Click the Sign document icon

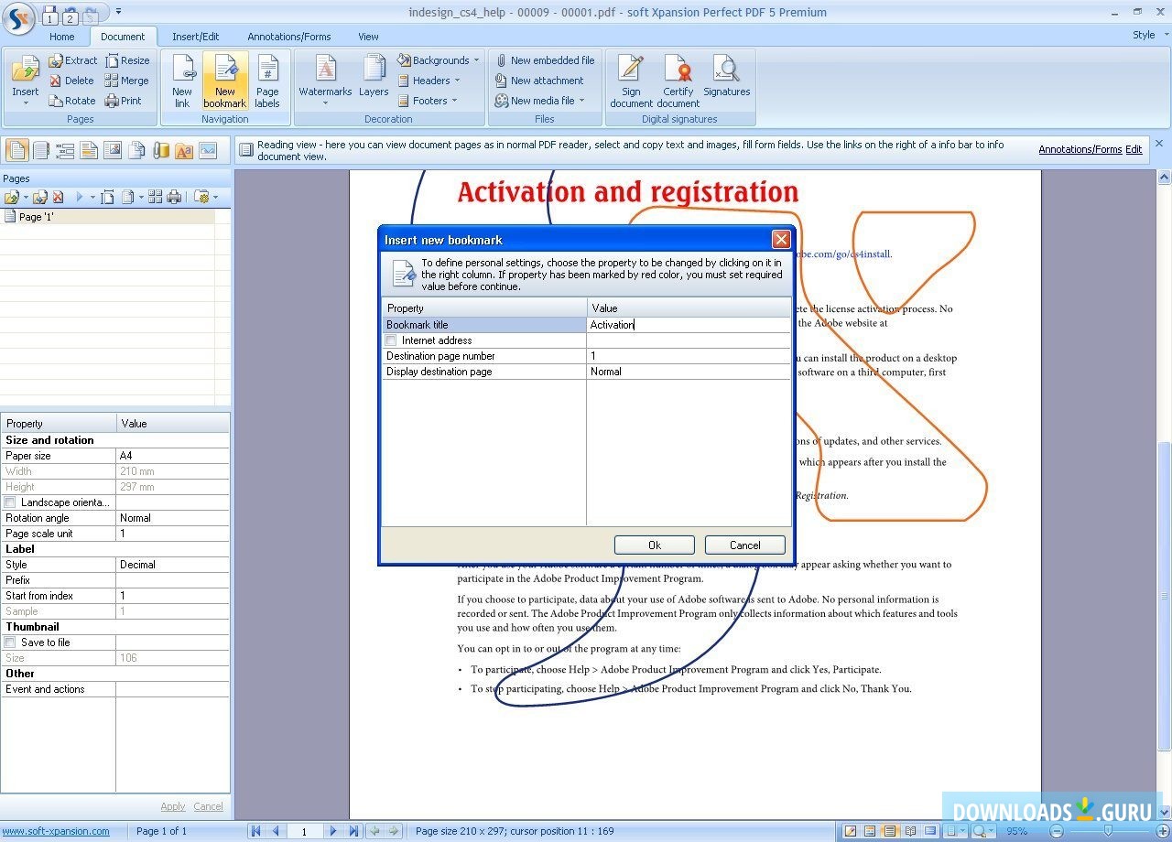tap(631, 81)
